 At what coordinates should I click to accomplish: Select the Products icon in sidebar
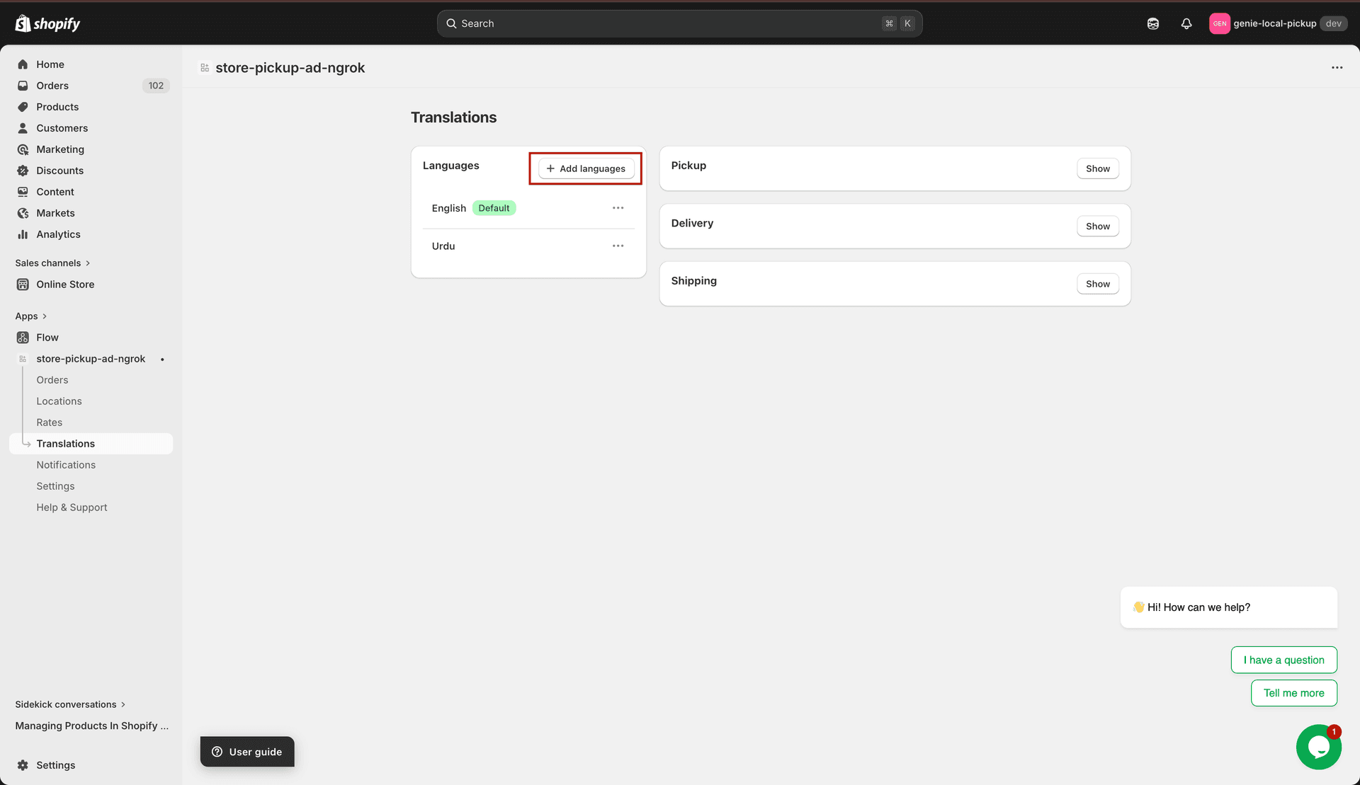tap(23, 106)
